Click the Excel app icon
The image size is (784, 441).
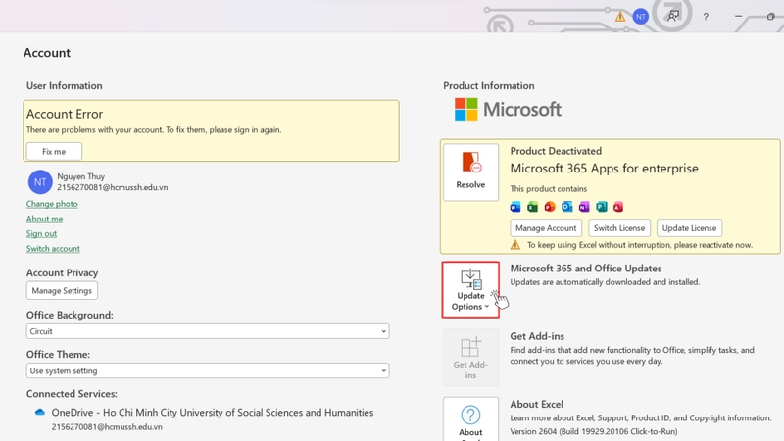click(x=532, y=207)
